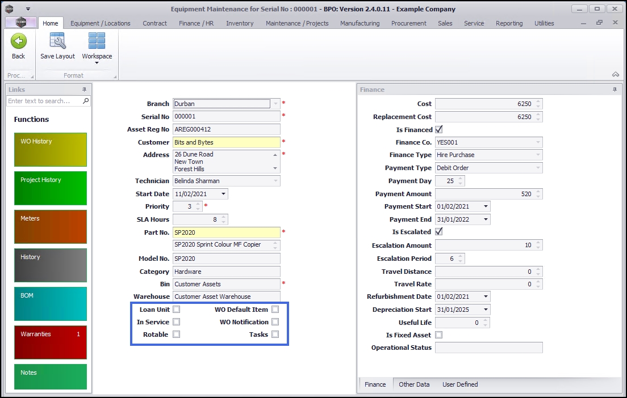627x398 pixels.
Task: Open the Technician dropdown
Action: click(x=276, y=181)
